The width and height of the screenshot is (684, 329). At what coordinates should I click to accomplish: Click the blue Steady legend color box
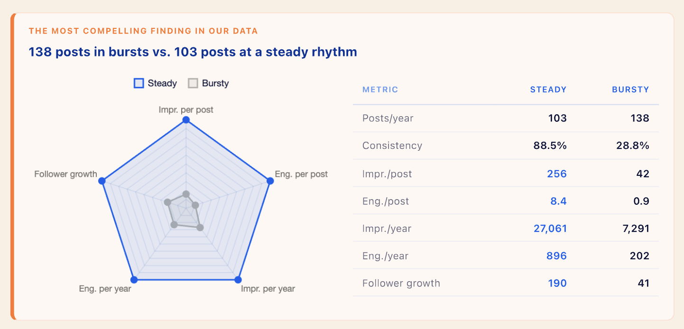pos(139,83)
